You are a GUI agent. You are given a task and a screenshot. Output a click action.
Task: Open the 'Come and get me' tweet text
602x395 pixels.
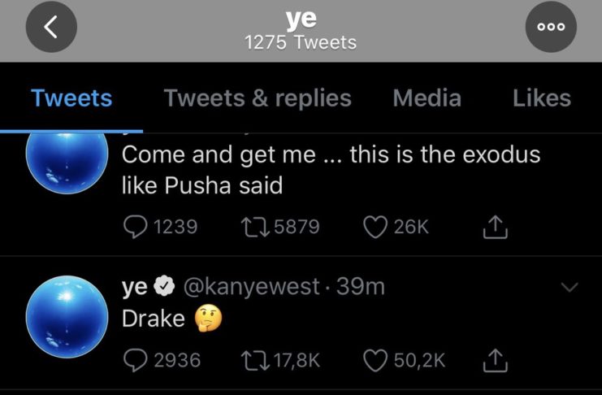[325, 169]
